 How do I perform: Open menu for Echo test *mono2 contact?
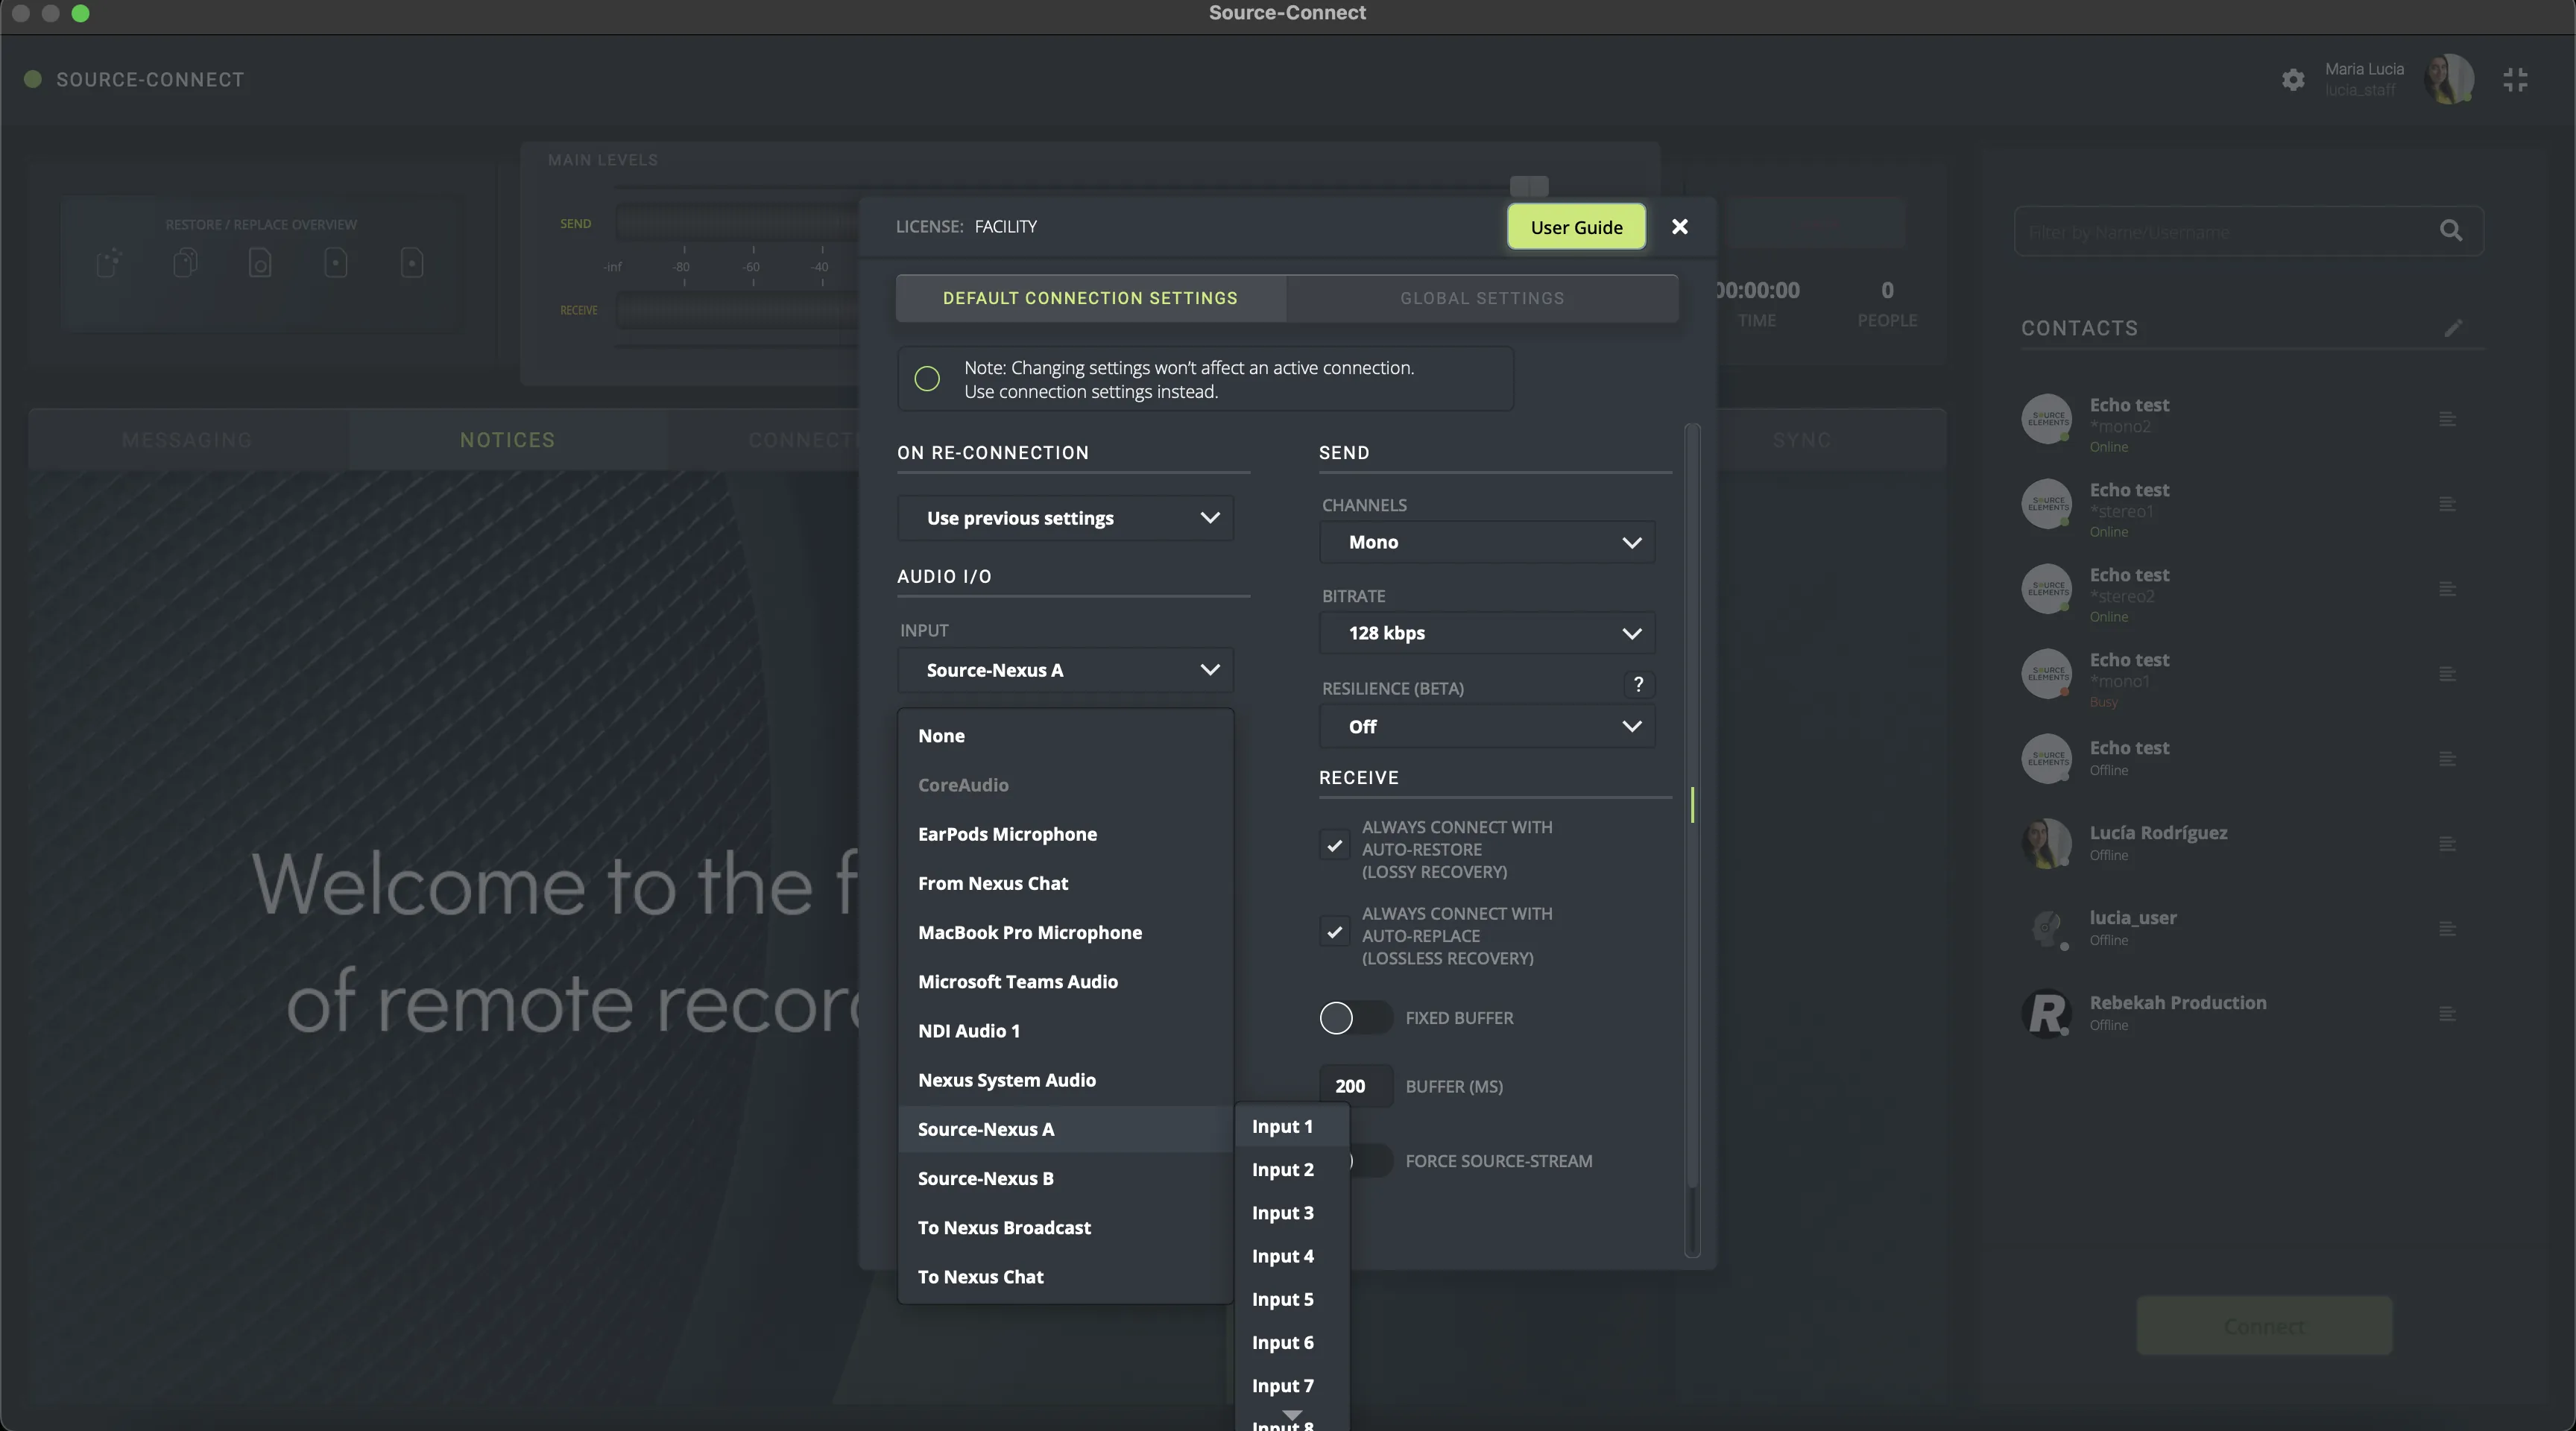tap(2447, 419)
